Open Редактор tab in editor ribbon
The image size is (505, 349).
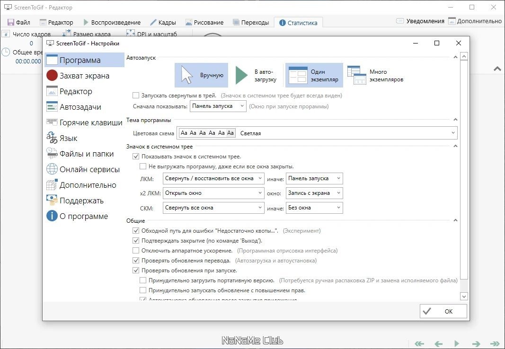point(56,22)
